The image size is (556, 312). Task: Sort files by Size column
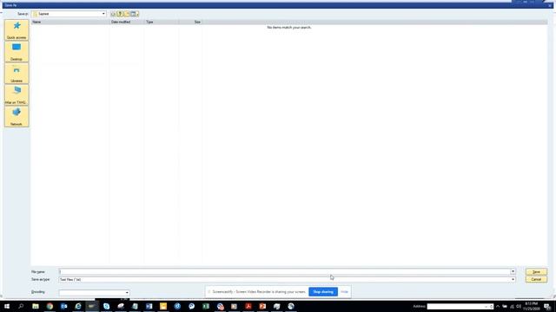click(x=190, y=22)
